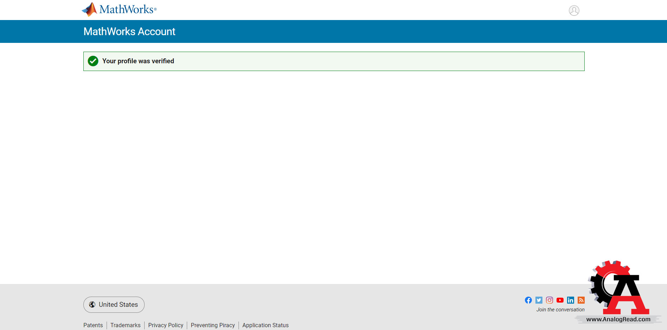
Task: Open the Preventing Piracy link
Action: (x=213, y=325)
